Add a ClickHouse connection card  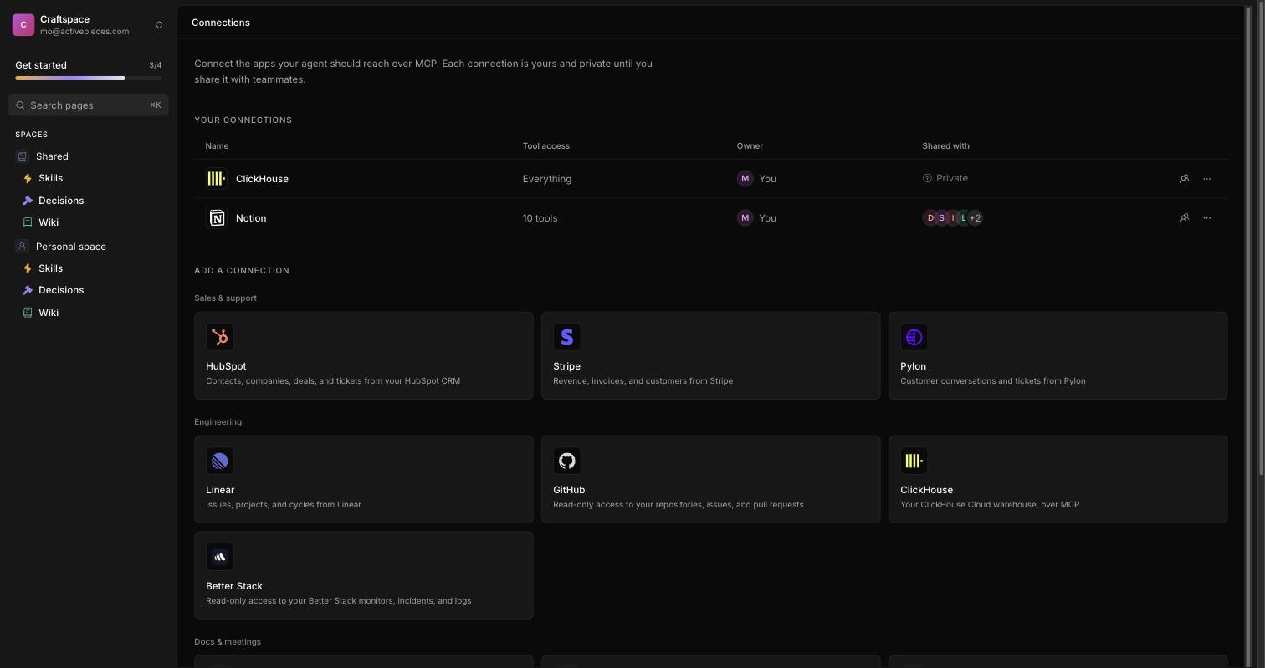pyautogui.click(x=1058, y=479)
